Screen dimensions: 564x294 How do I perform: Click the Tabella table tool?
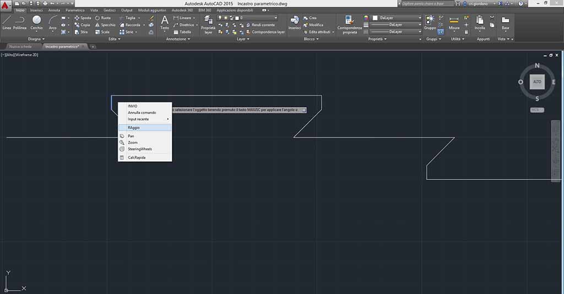pyautogui.click(x=182, y=32)
